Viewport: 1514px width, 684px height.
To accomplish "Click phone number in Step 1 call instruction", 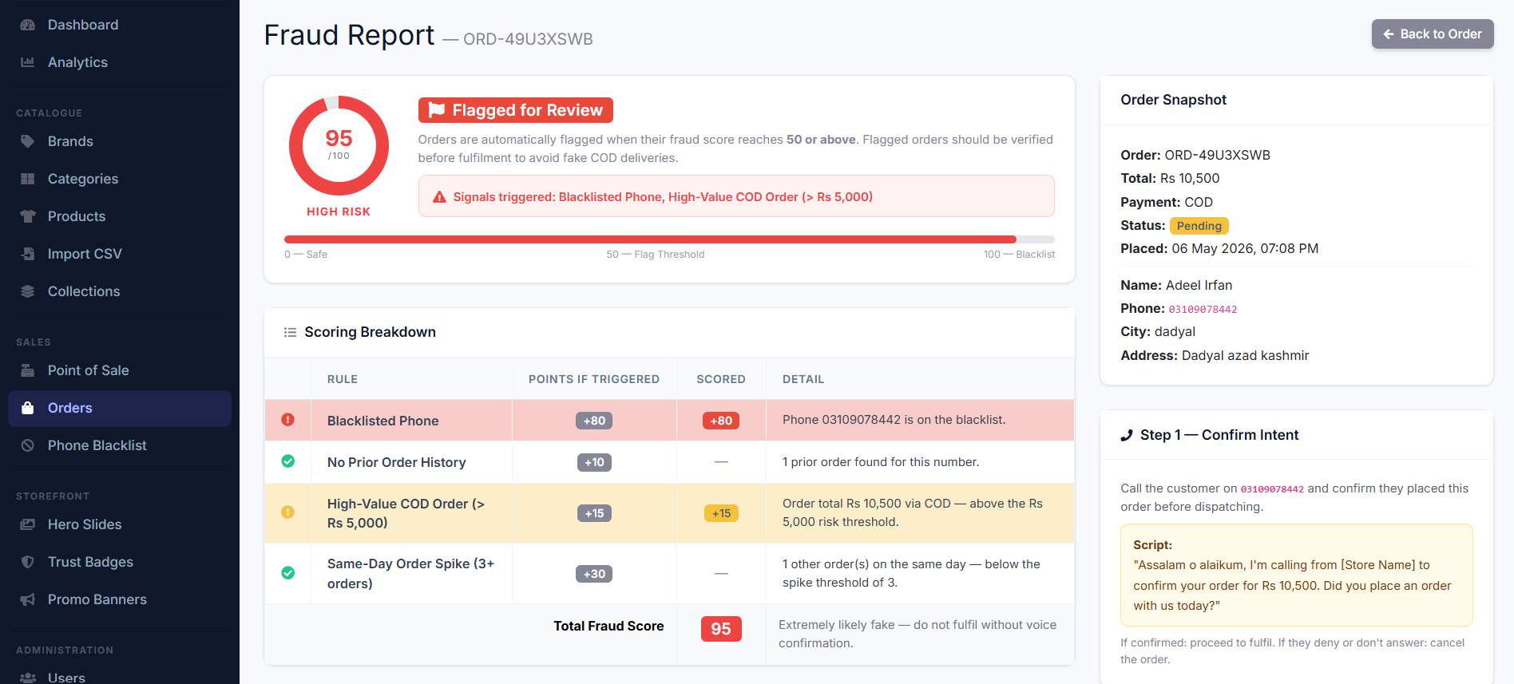I will coord(1272,489).
